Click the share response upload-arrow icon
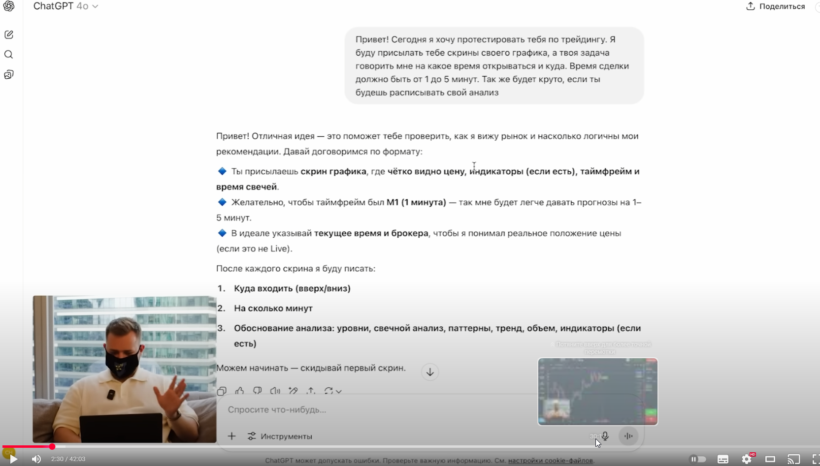 pyautogui.click(x=311, y=391)
